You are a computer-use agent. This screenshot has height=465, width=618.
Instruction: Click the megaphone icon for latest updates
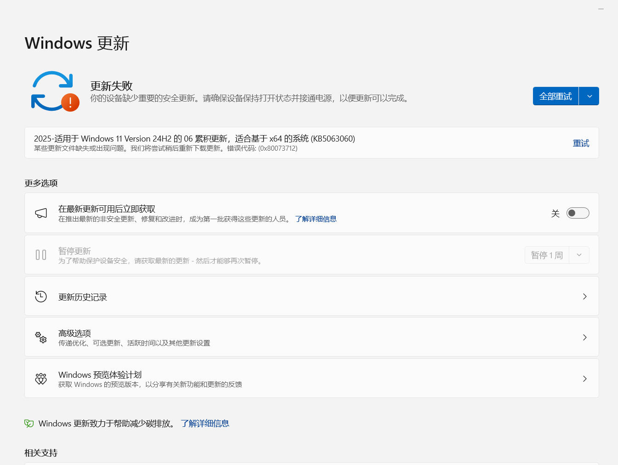click(x=41, y=213)
